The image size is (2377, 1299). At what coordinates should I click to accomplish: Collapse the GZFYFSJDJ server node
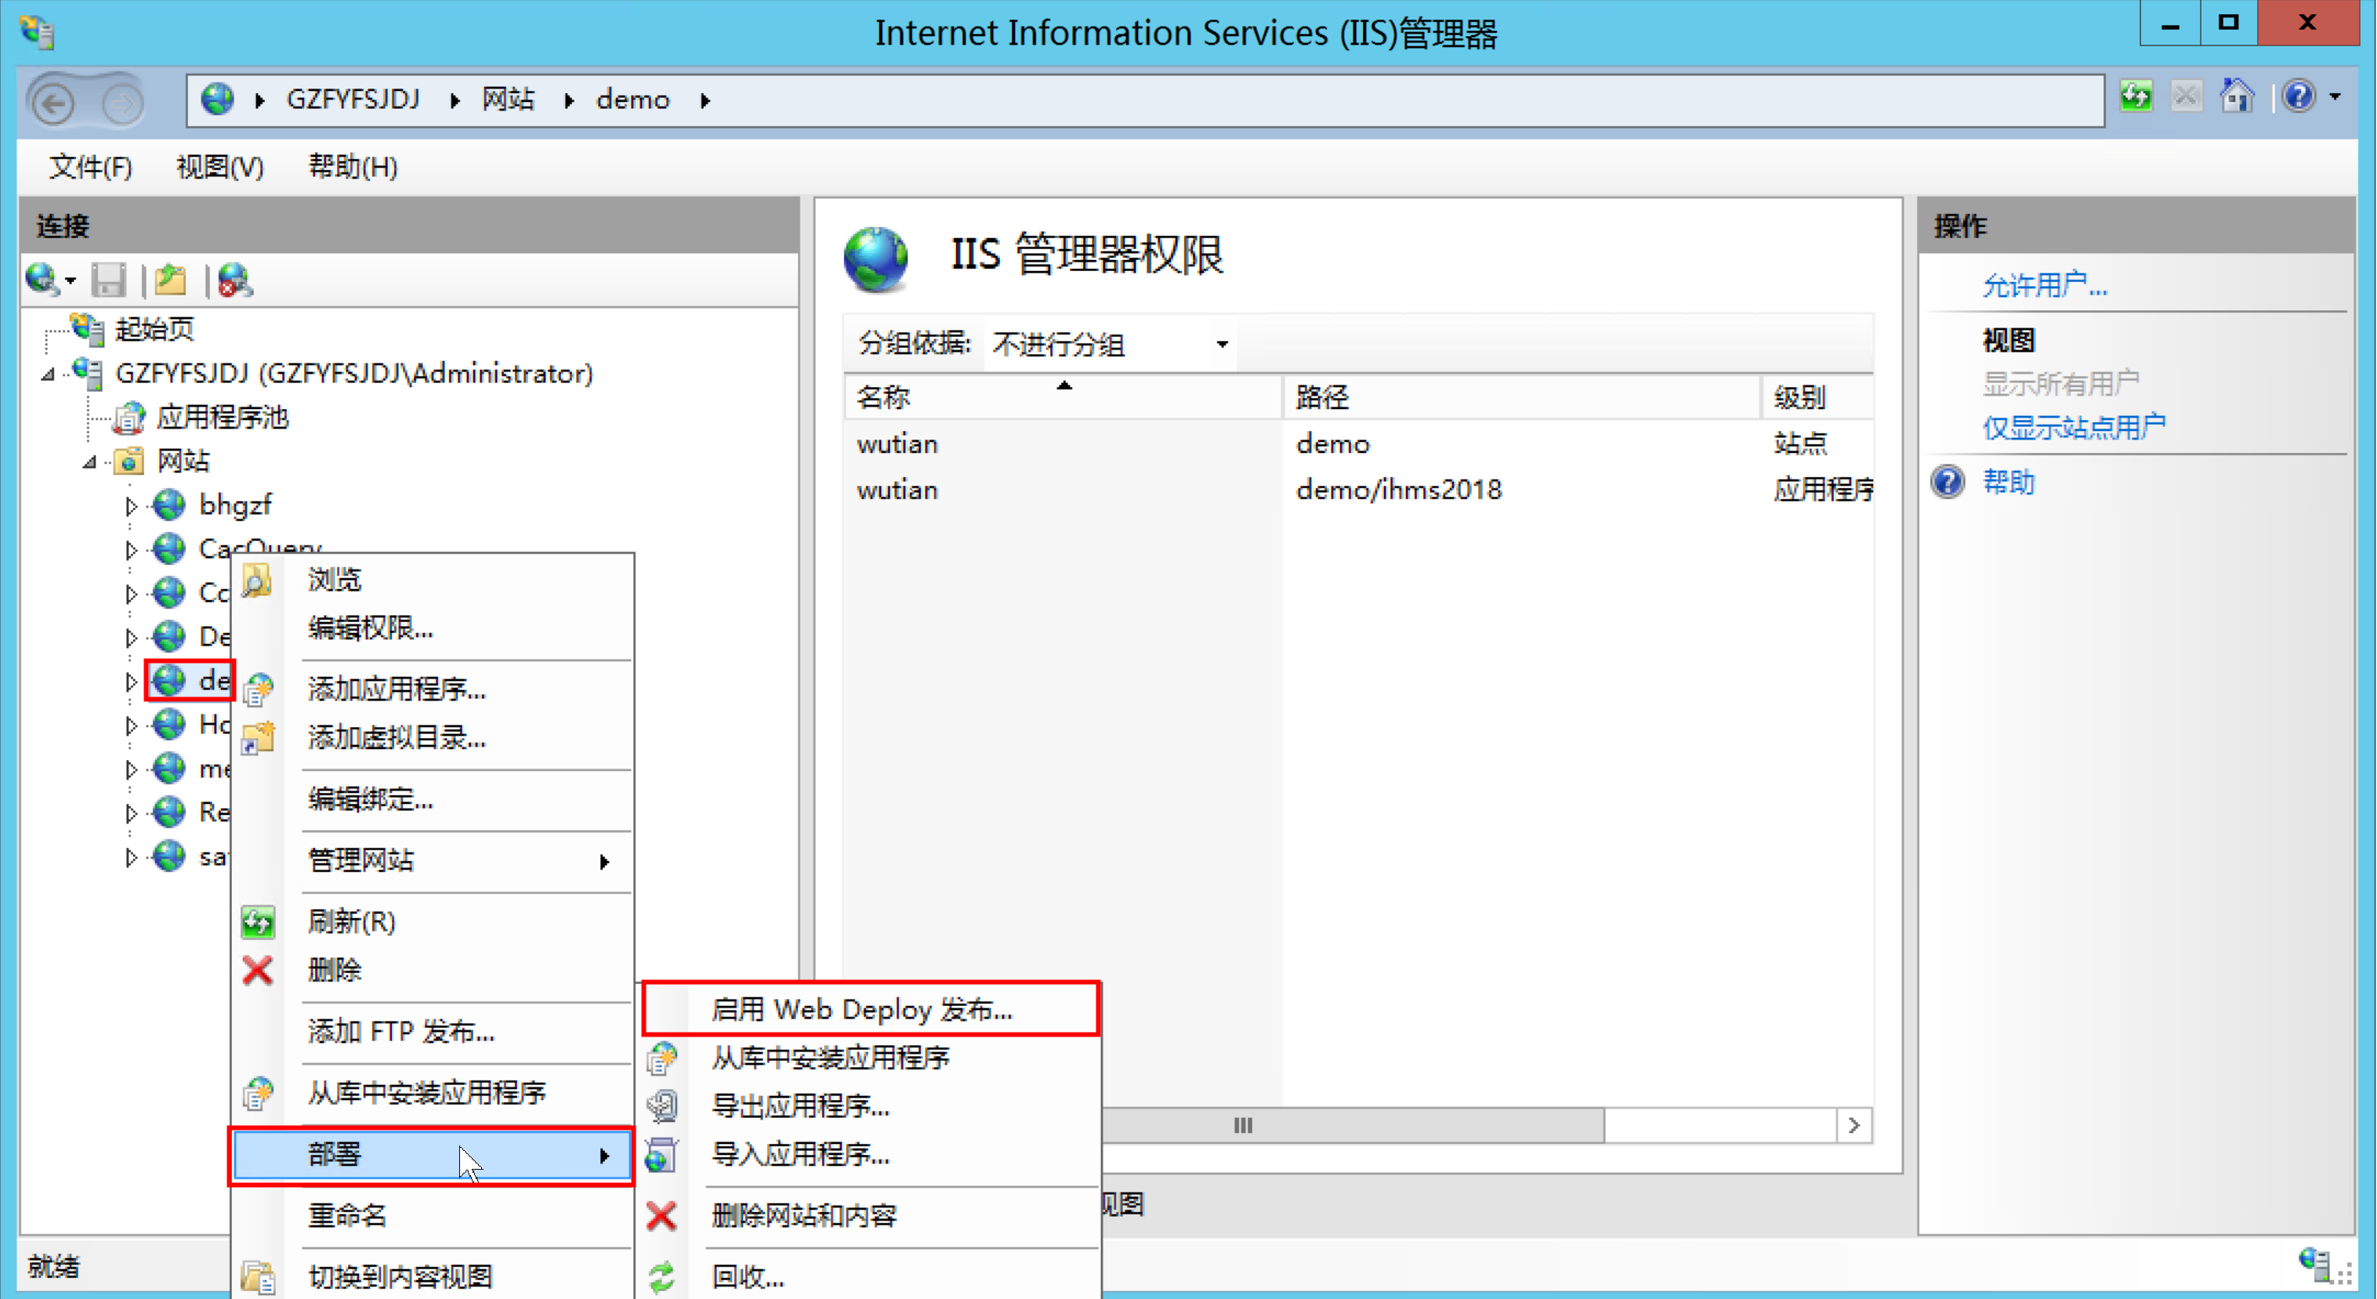48,375
